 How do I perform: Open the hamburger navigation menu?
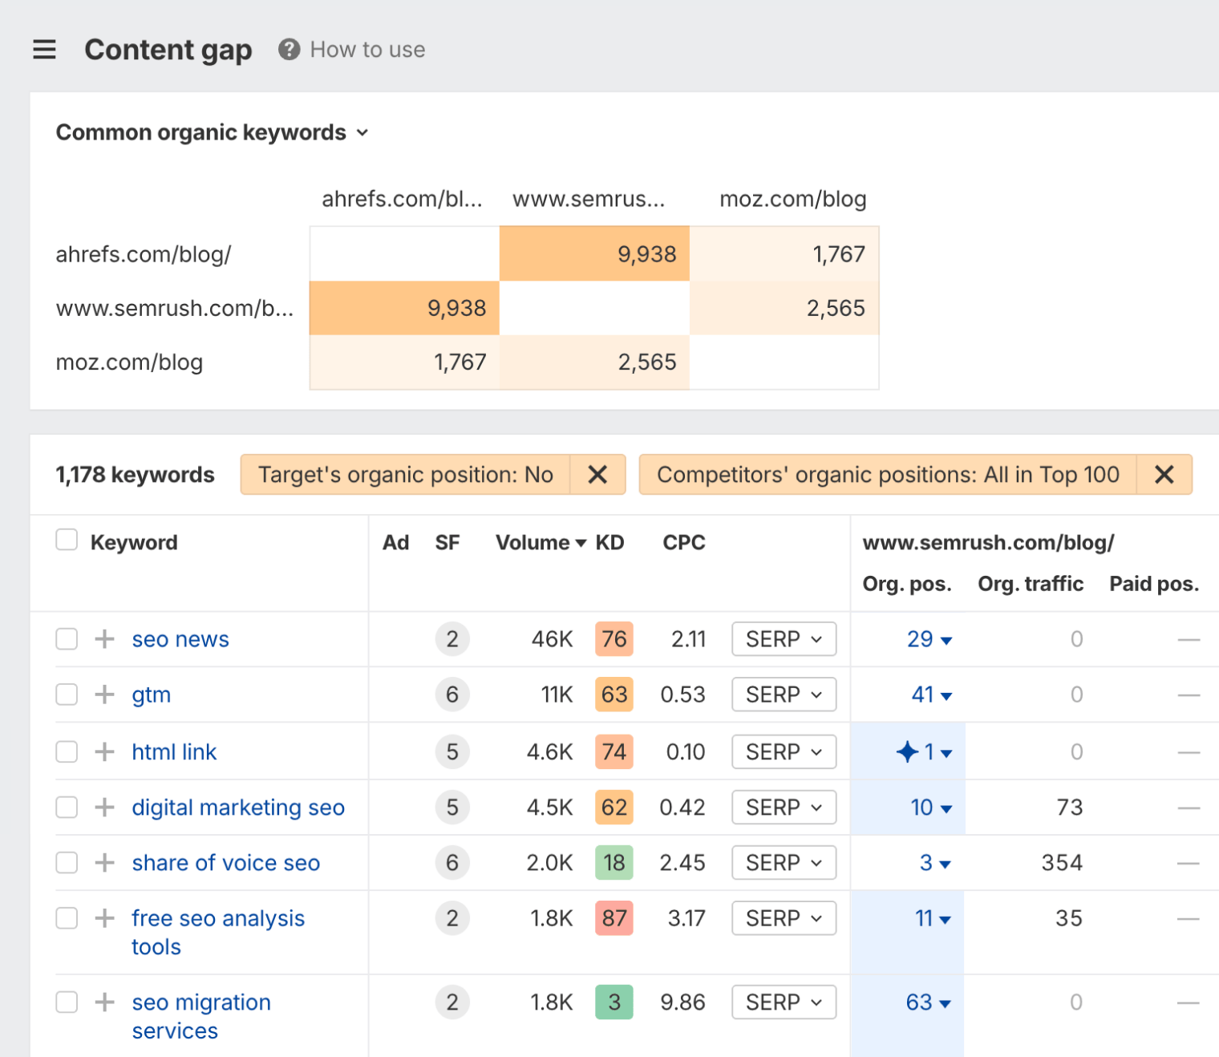point(44,49)
